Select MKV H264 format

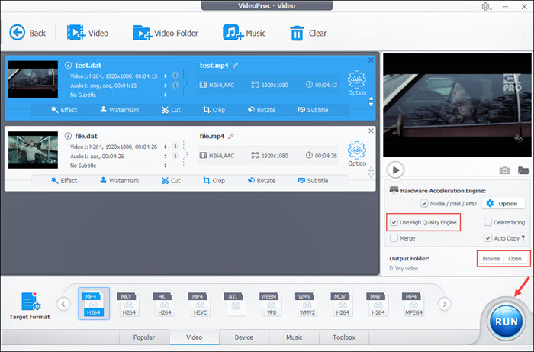coord(129,304)
